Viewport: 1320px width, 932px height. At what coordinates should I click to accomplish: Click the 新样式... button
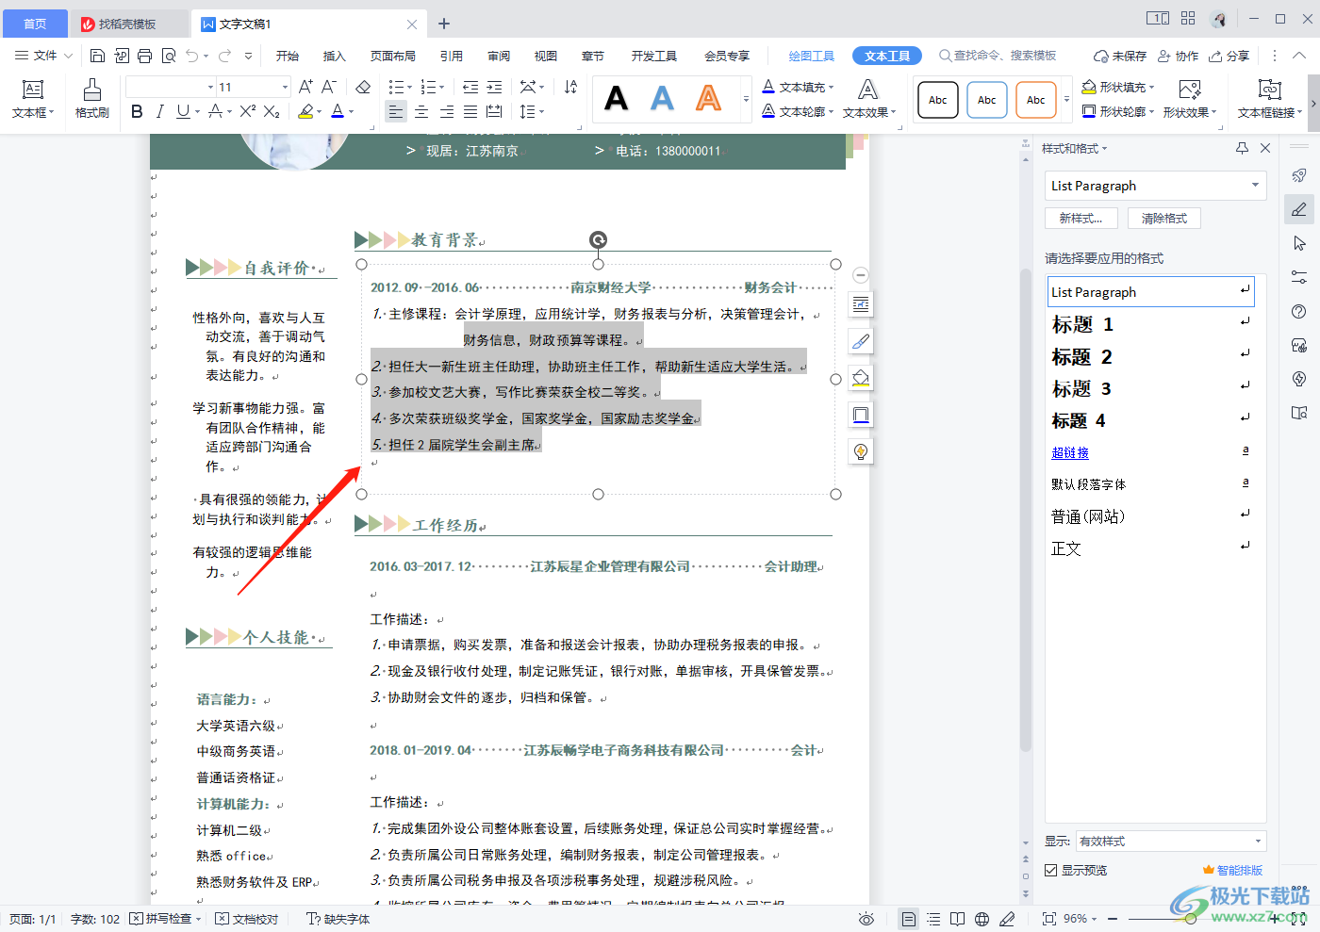click(1081, 219)
